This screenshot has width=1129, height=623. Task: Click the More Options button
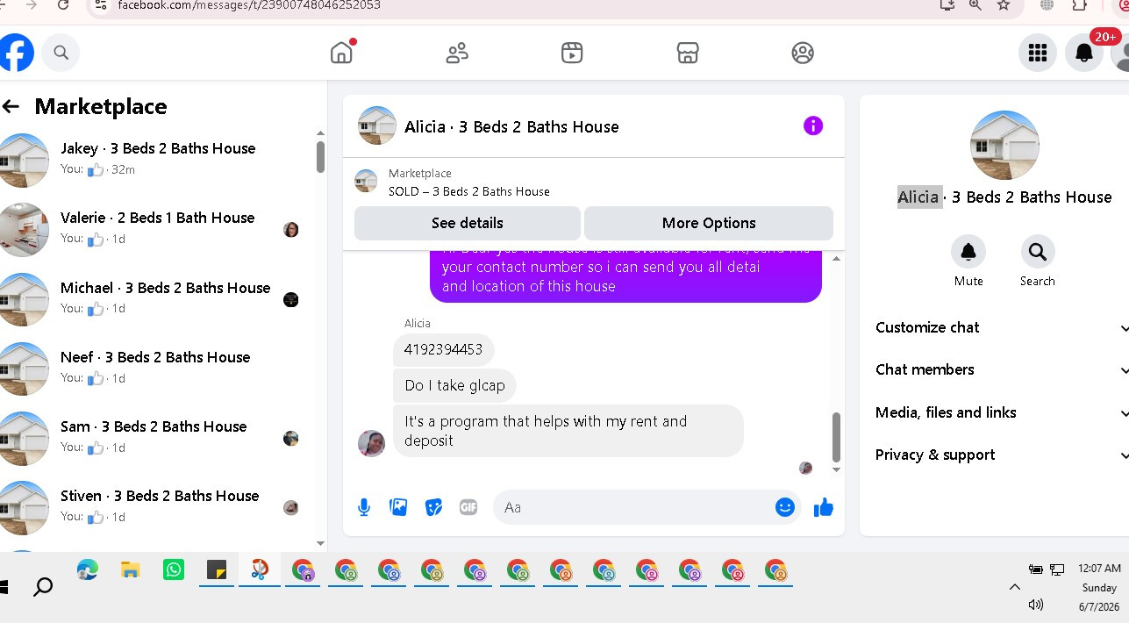pos(709,223)
